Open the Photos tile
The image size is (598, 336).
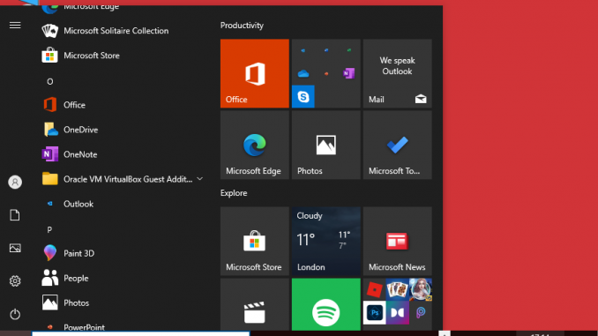point(326,145)
